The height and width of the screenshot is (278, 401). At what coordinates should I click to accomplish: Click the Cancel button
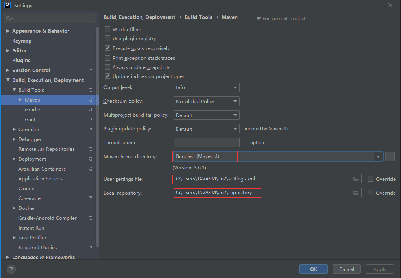[x=347, y=269]
